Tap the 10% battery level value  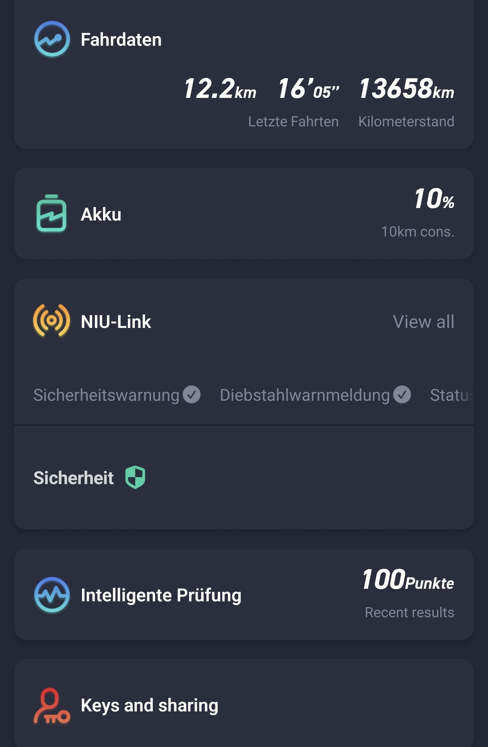coord(434,199)
